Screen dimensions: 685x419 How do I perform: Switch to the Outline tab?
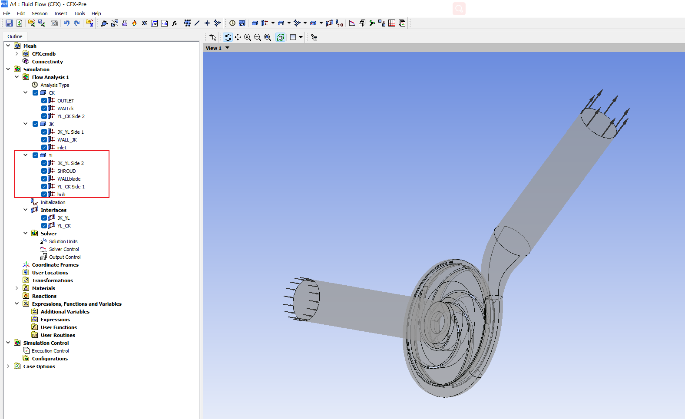tap(15, 36)
